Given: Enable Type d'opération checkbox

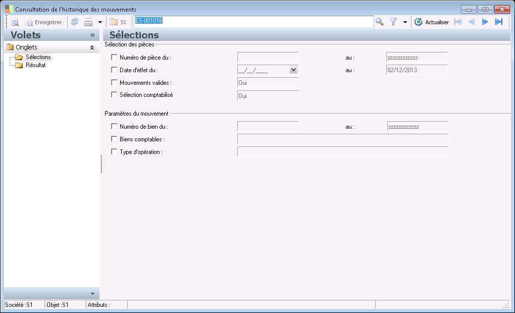Looking at the screenshot, I should tap(114, 151).
